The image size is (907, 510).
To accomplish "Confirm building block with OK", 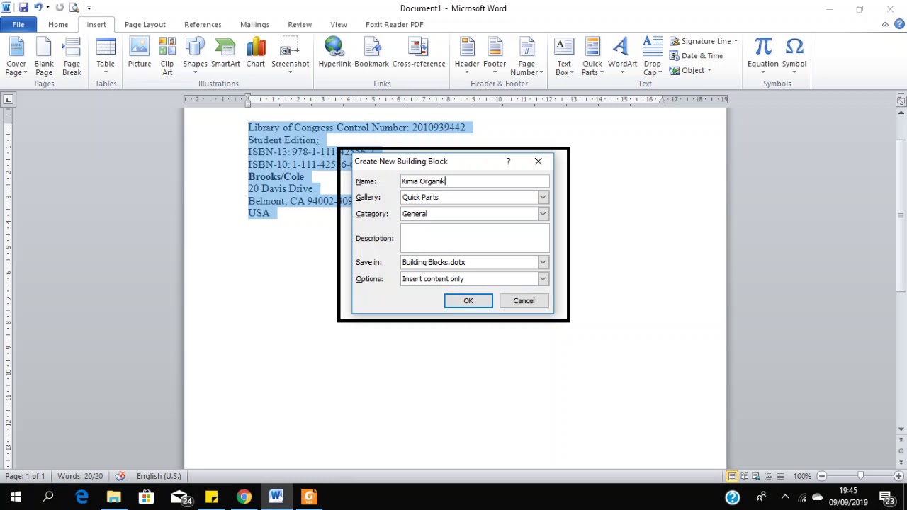I will tap(468, 301).
